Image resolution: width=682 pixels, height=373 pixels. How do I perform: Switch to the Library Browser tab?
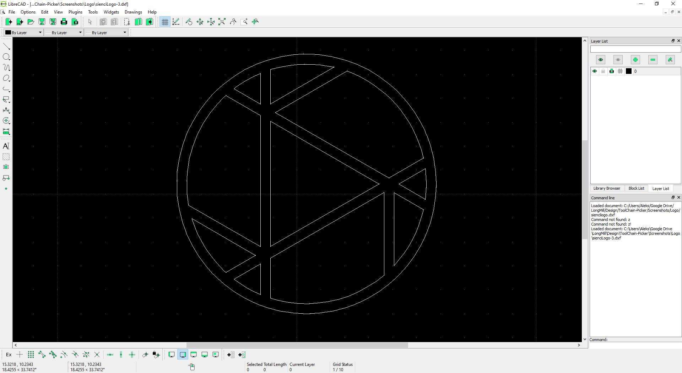pyautogui.click(x=607, y=189)
